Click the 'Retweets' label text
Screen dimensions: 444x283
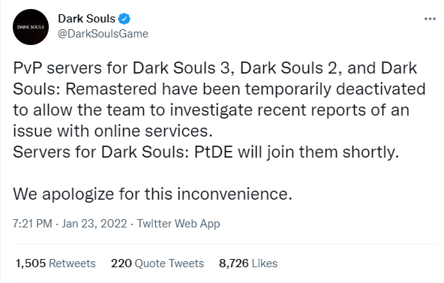point(72,263)
